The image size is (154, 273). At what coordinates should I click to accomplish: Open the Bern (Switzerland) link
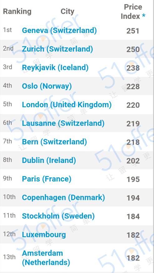(55, 142)
